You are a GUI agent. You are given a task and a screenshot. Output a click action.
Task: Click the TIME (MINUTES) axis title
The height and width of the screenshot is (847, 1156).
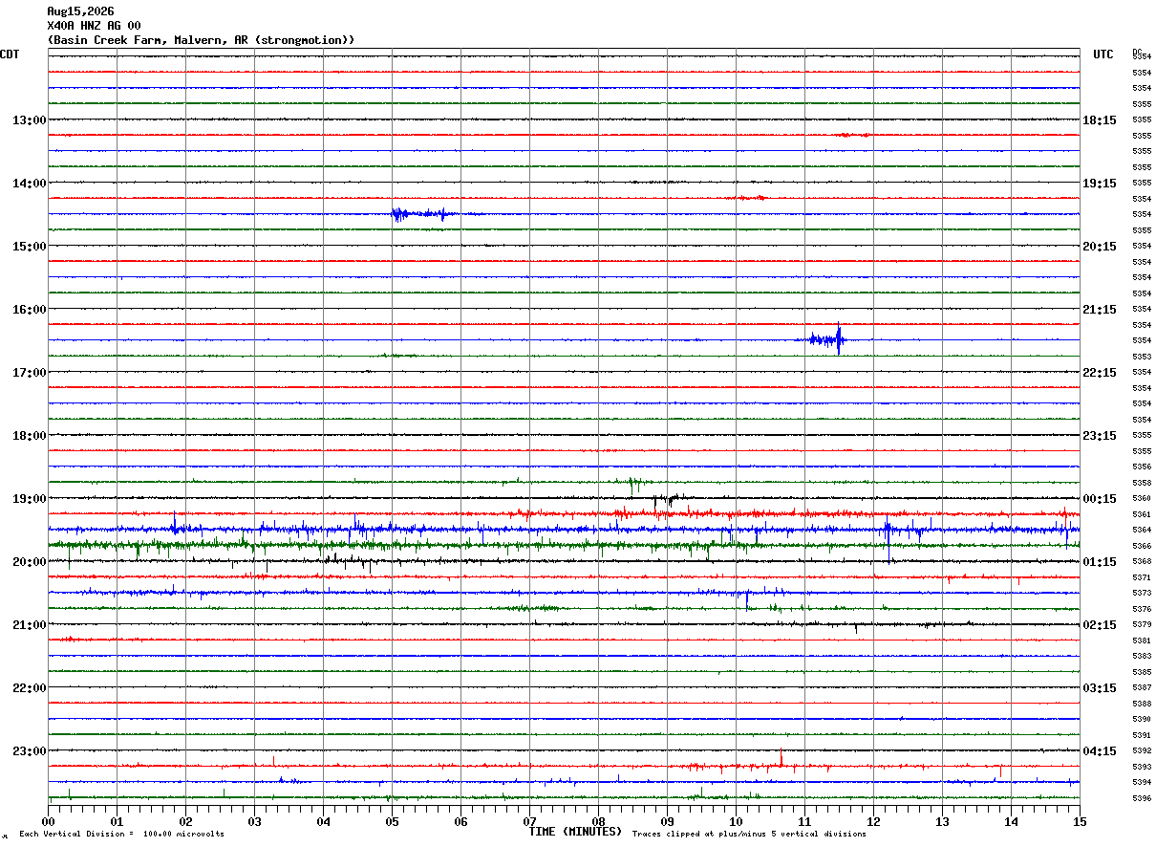pos(575,832)
